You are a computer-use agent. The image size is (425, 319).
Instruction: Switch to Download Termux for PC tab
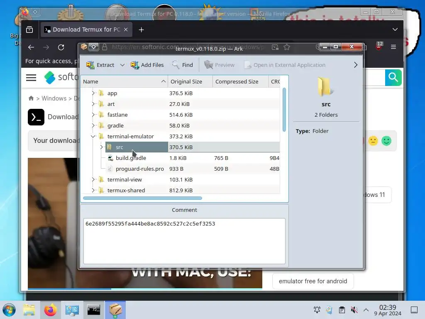click(86, 29)
